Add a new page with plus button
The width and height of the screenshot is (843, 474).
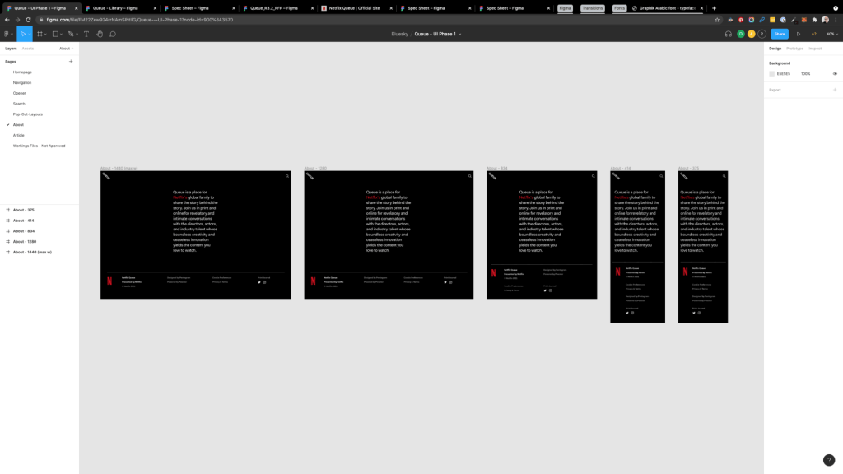click(71, 62)
